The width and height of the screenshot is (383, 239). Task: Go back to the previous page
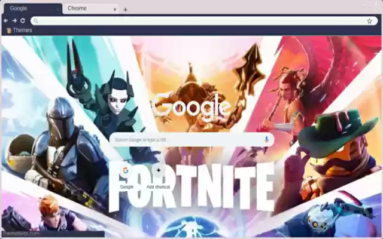(x=6, y=21)
